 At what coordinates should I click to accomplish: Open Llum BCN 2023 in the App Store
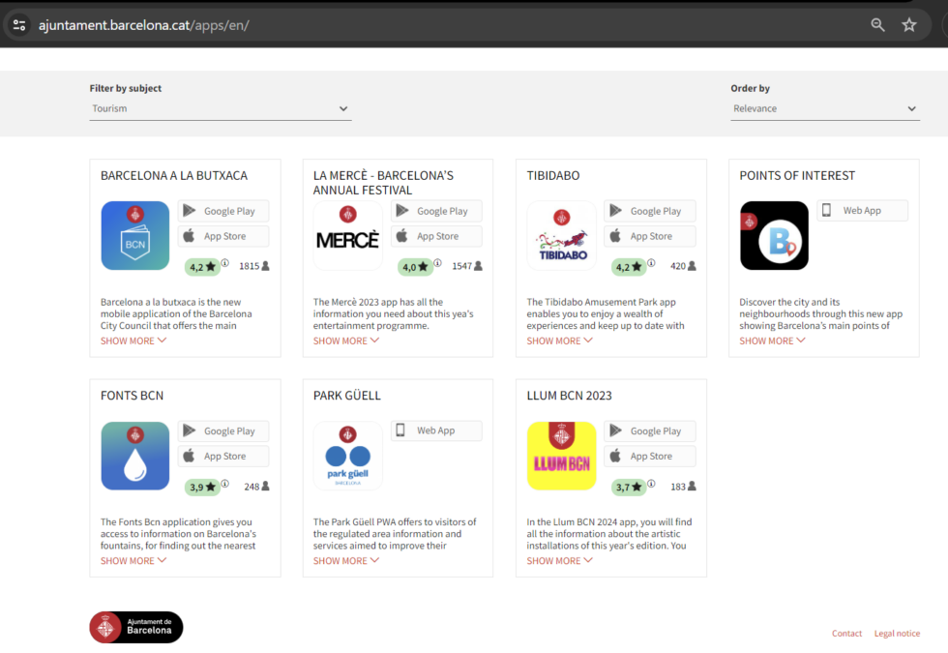(649, 455)
